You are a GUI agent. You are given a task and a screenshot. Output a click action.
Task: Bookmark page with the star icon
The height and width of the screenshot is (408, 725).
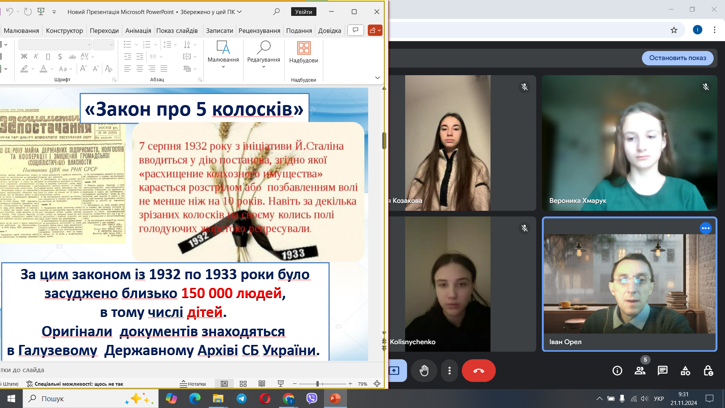(x=674, y=30)
